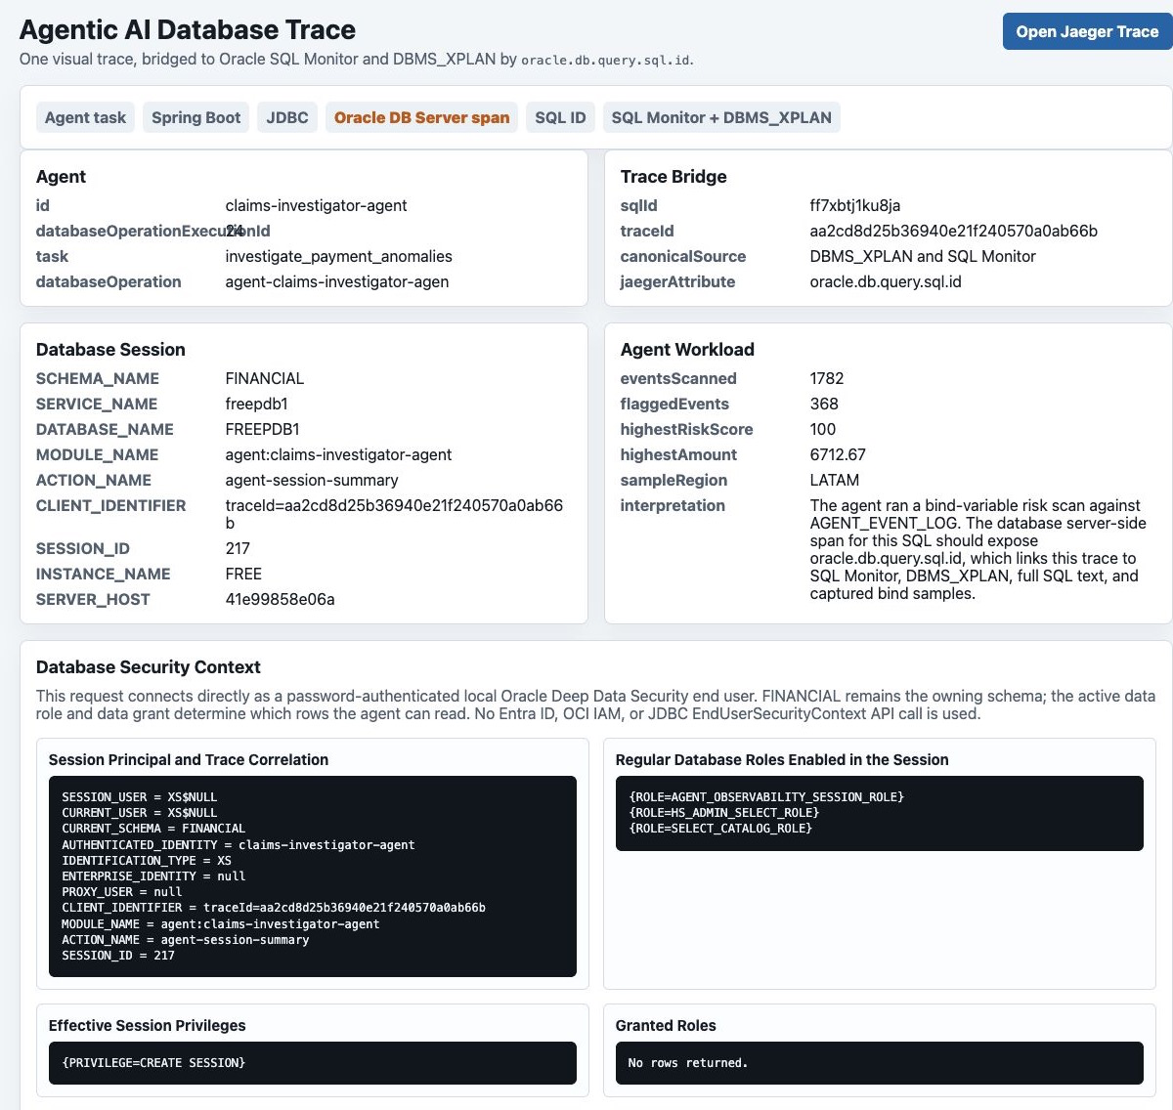Click the SERVER_HOST value 41e99858e06a

pos(280,599)
